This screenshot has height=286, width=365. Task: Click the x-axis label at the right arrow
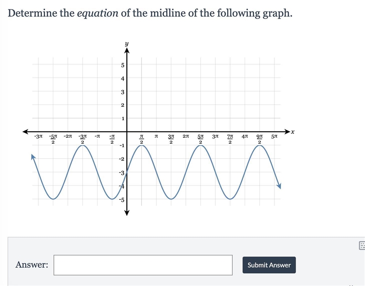[x=293, y=132]
